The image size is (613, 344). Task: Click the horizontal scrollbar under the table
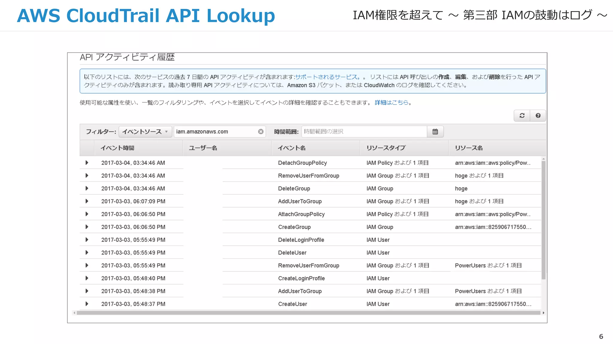308,313
